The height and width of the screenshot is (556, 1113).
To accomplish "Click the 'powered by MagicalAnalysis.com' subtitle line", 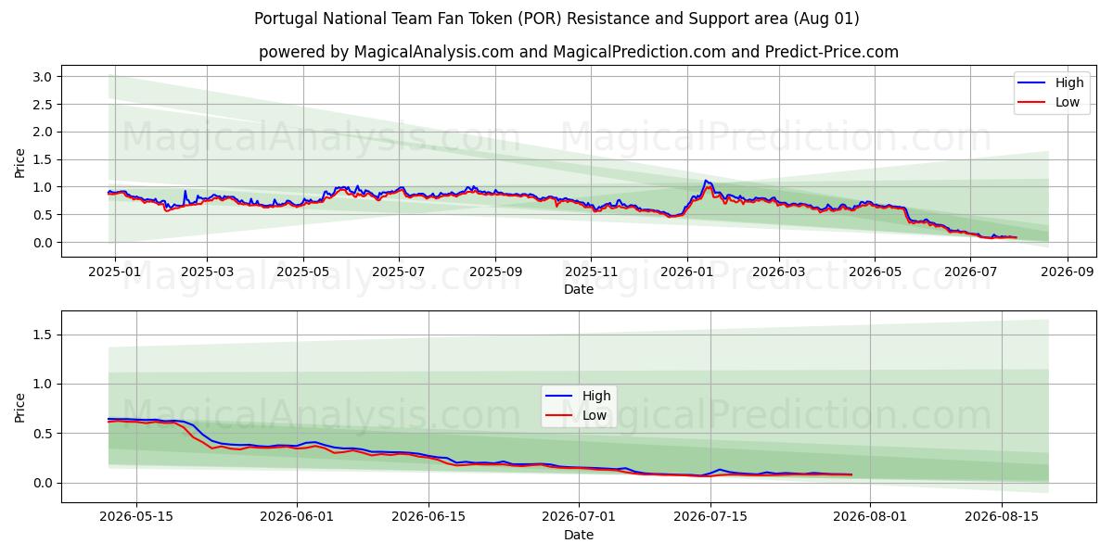I will 579,52.
